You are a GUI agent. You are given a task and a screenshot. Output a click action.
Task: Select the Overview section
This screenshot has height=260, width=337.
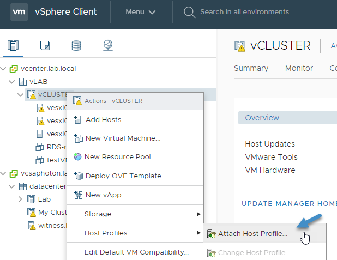(287, 118)
